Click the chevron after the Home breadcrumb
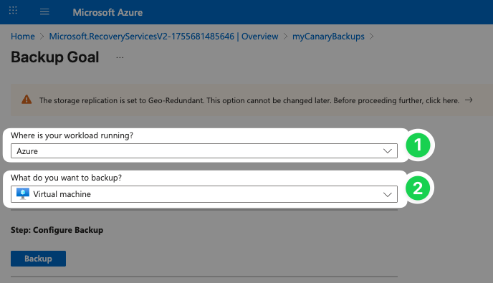Screen dimensions: 493x283 [42, 37]
